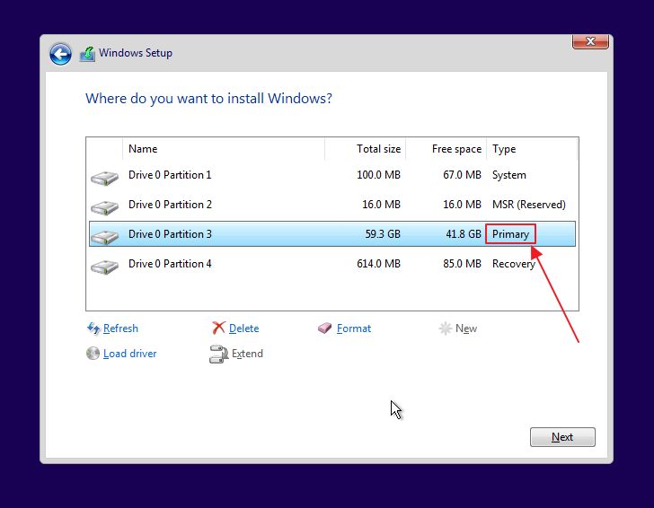Click the disabled Extend link
The image size is (654, 508).
tap(247, 354)
